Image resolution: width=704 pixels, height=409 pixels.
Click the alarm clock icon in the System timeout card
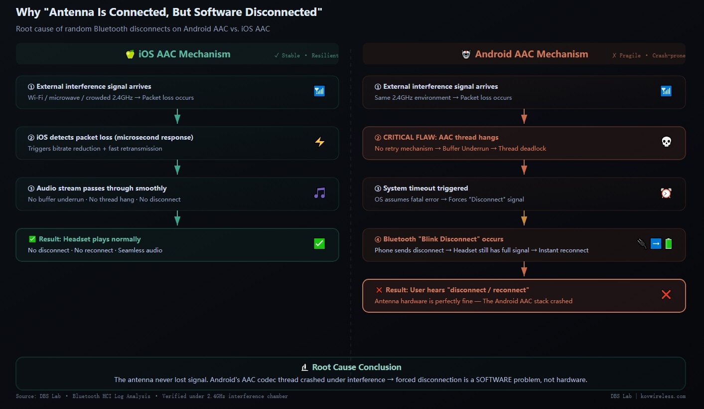(666, 193)
